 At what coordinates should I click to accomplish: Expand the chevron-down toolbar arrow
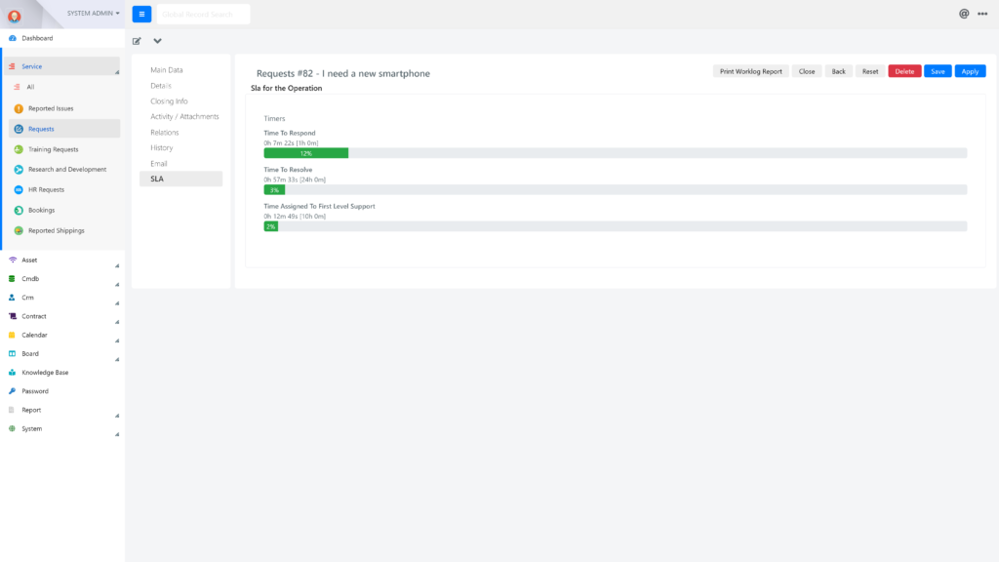(157, 41)
